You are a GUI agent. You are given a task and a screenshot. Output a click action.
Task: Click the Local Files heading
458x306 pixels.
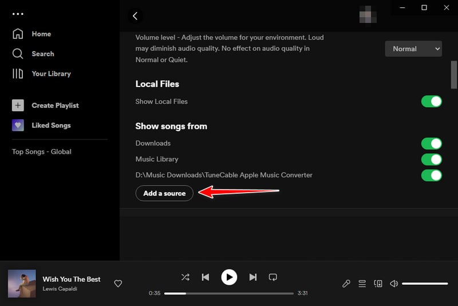pyautogui.click(x=157, y=84)
